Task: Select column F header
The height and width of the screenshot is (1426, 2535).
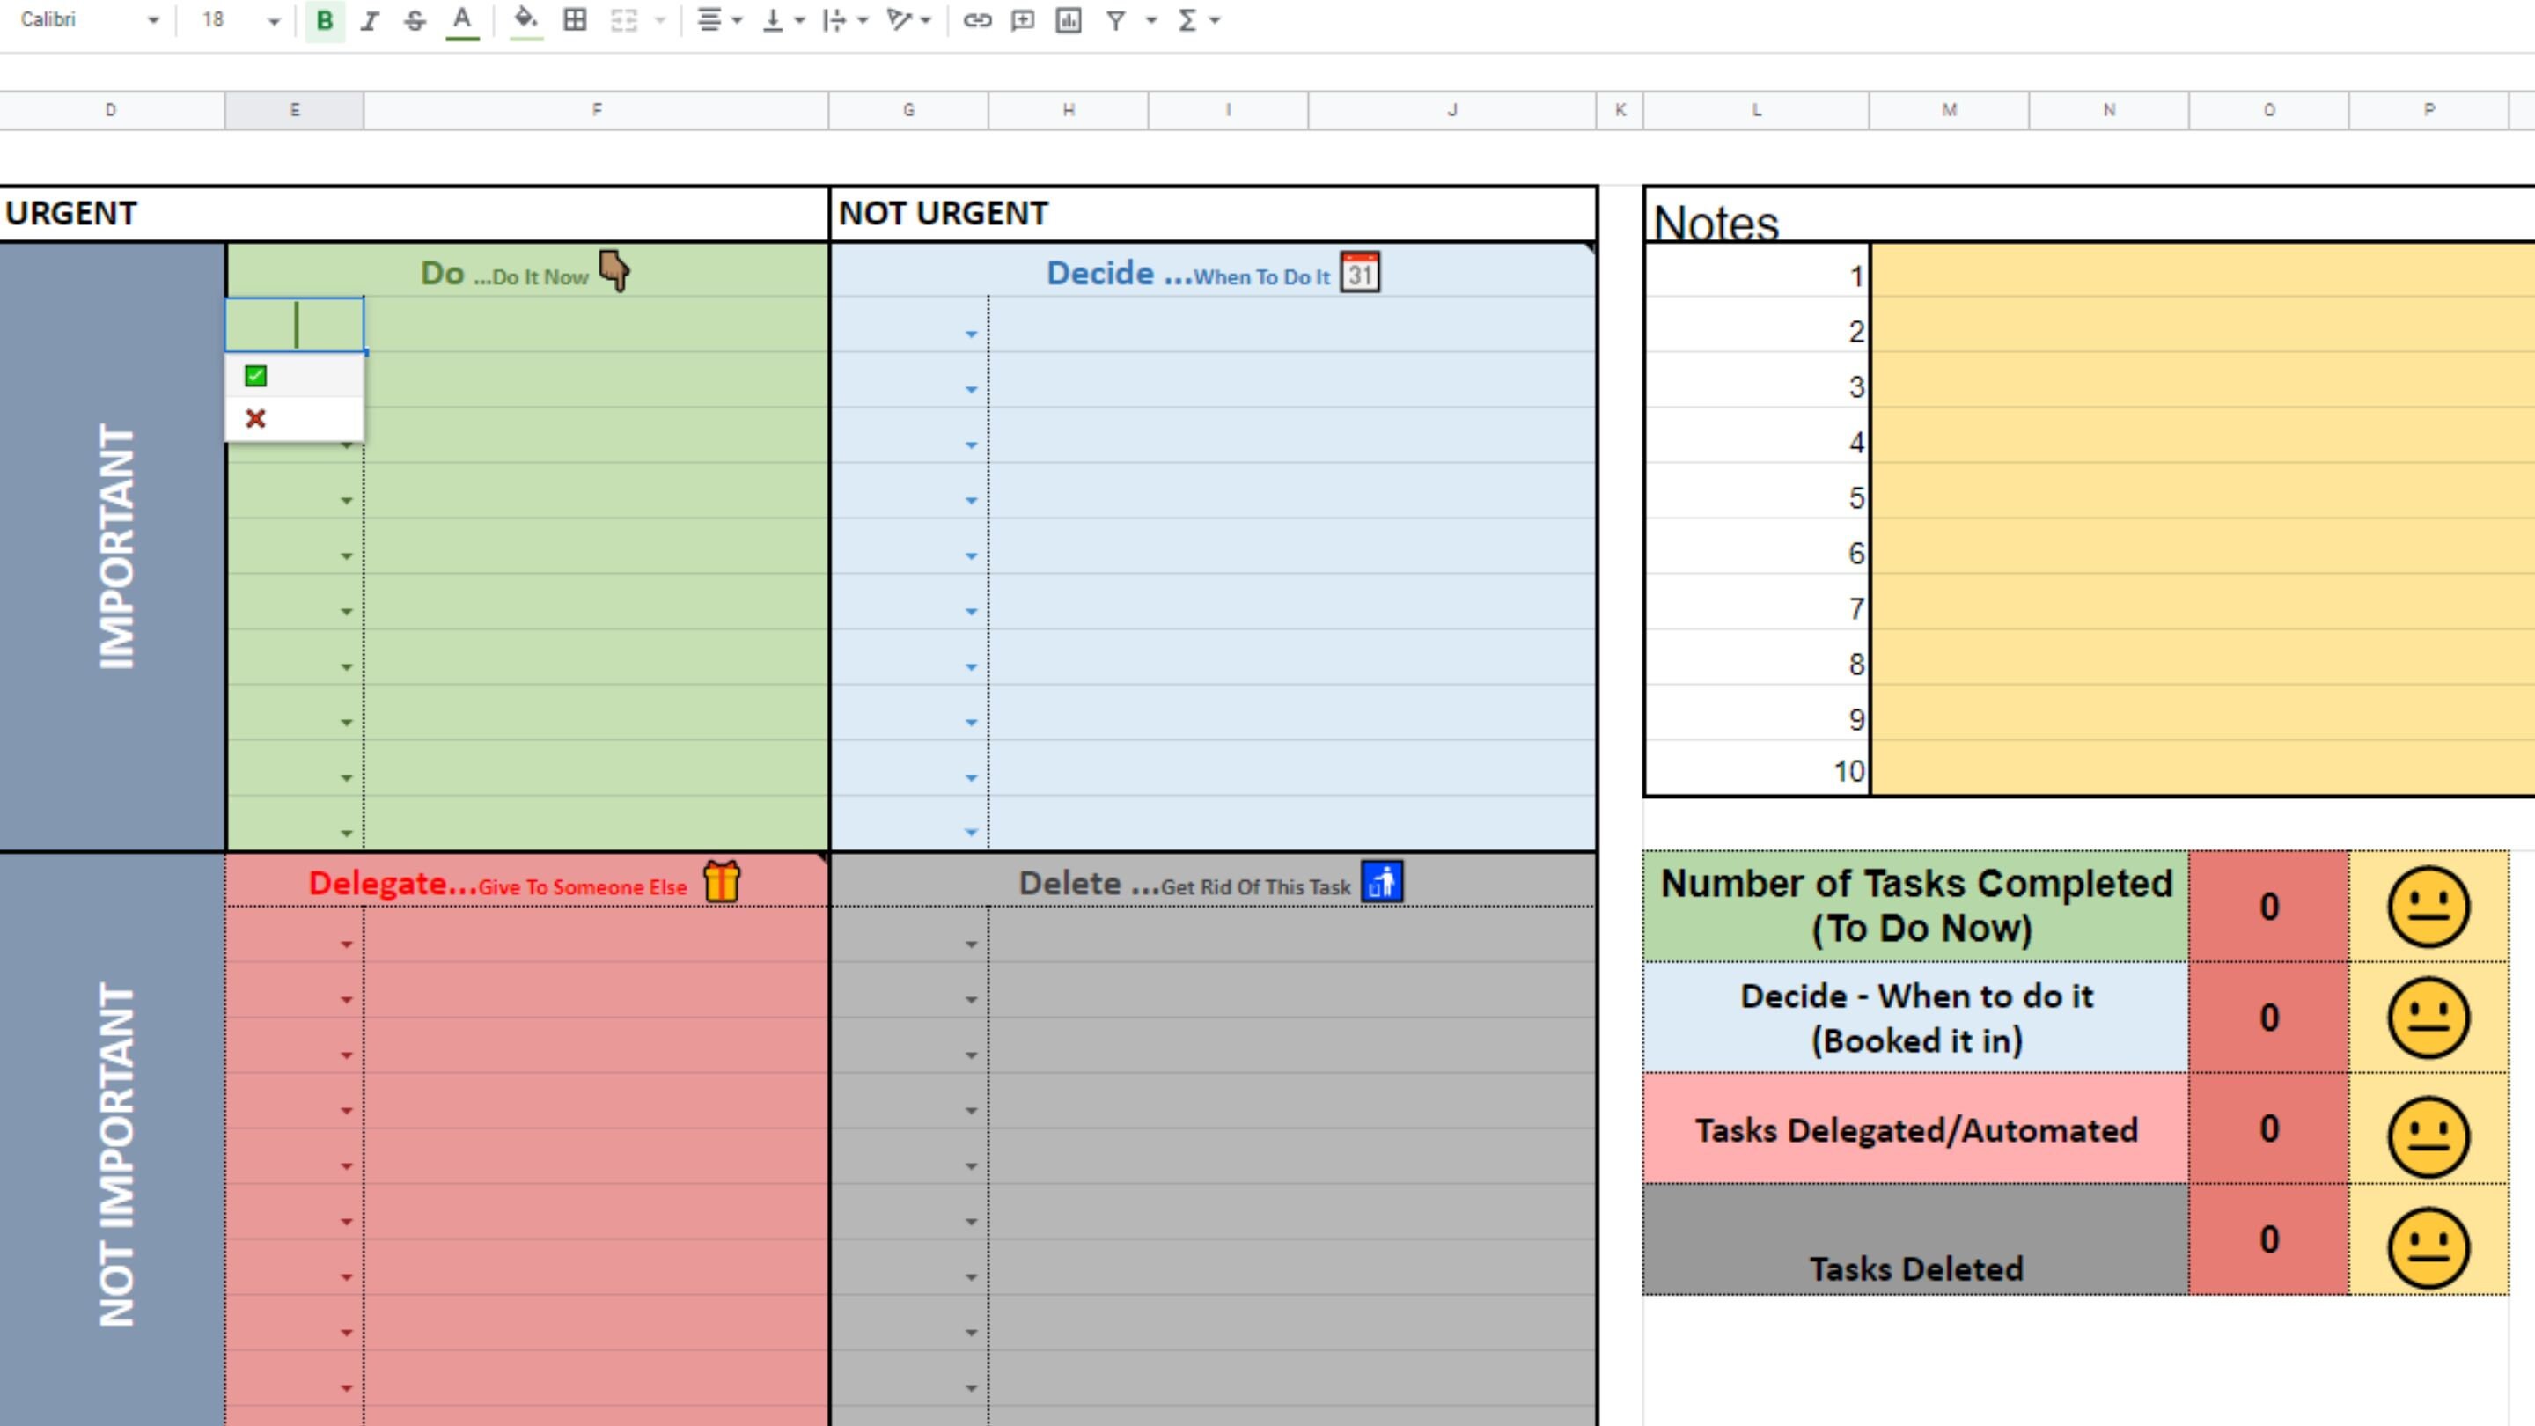Action: [x=597, y=110]
